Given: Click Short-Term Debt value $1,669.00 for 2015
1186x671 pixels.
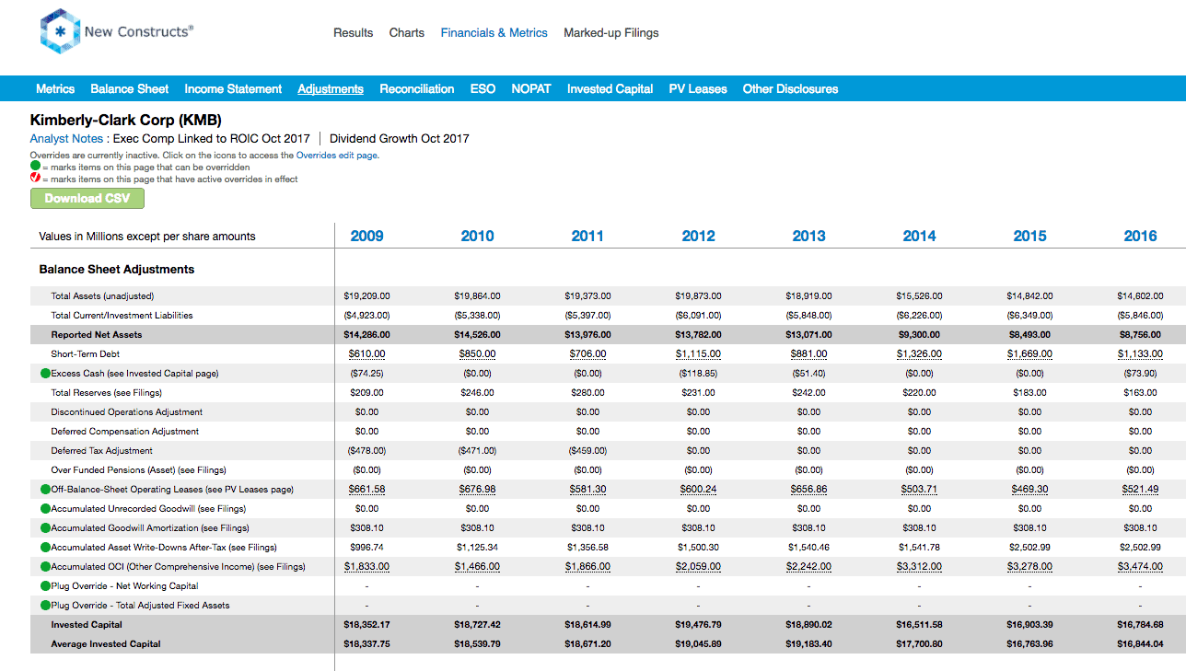Looking at the screenshot, I should (1030, 354).
